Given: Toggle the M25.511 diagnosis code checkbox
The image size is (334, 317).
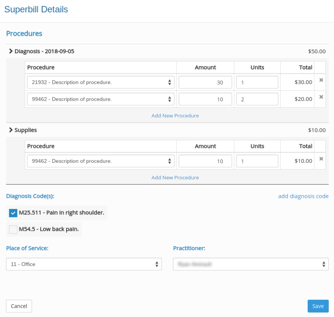Looking at the screenshot, I should pos(13,212).
